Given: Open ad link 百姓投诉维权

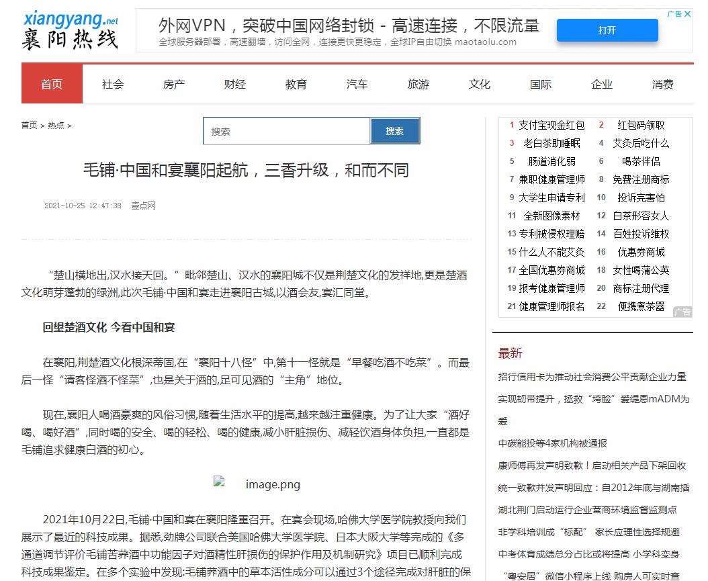Looking at the screenshot, I should (641, 234).
